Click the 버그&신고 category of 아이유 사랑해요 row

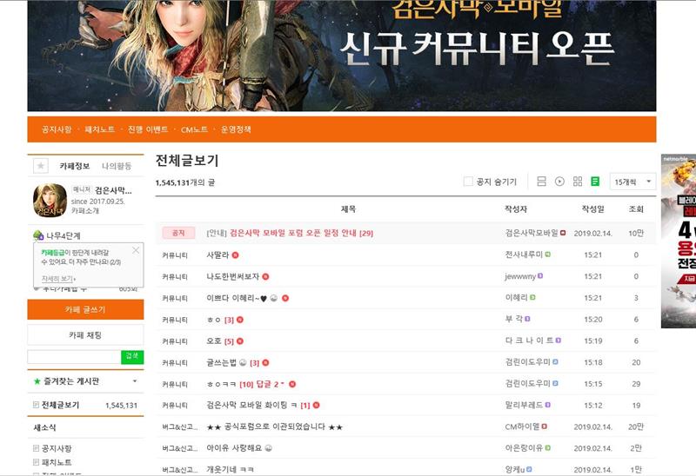[180, 448]
